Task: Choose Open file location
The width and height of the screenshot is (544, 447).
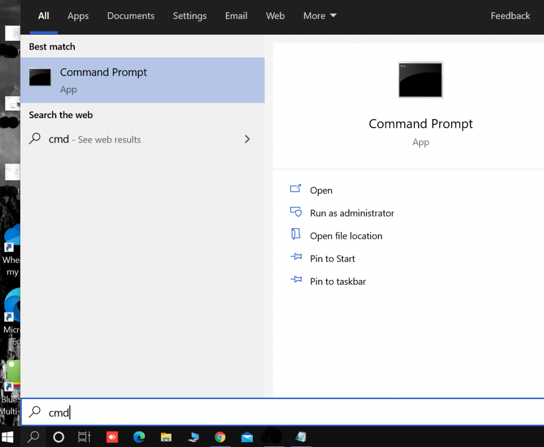Action: coord(346,236)
